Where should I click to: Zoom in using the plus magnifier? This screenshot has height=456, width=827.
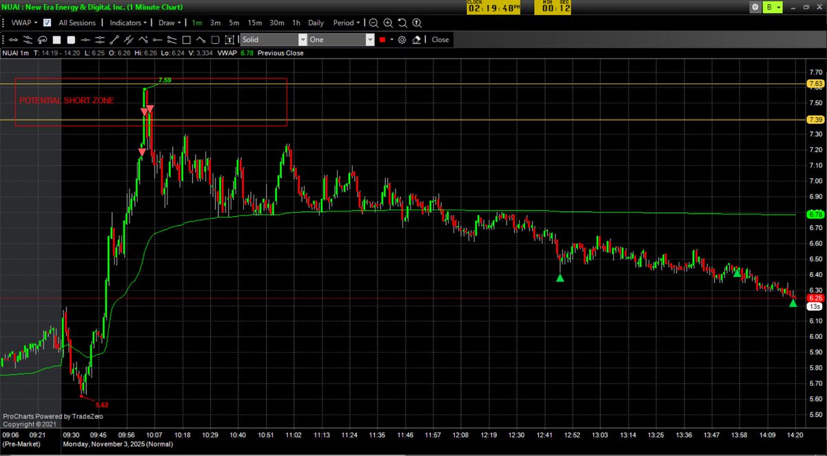click(388, 22)
